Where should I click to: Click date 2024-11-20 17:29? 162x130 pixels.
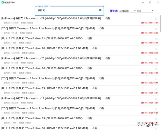[x=149, y=103]
